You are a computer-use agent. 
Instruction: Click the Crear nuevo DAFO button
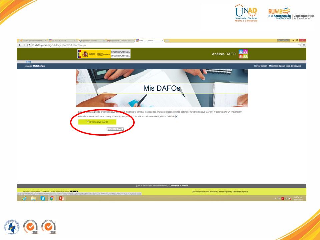[97, 122]
